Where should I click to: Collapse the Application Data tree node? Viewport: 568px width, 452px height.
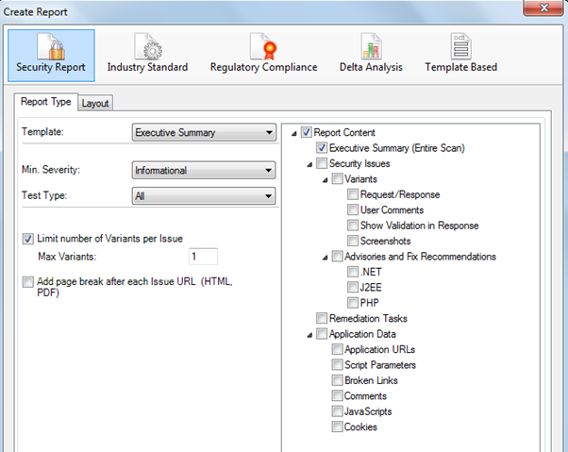point(310,334)
